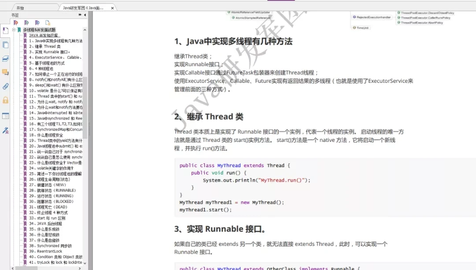Open bookmark 9、sleep()和wait() 有什么区别
This screenshot has width=476, height=270.
pos(56,85)
